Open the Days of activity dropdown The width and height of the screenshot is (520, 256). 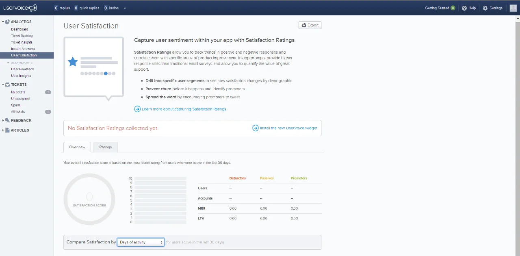(141, 242)
